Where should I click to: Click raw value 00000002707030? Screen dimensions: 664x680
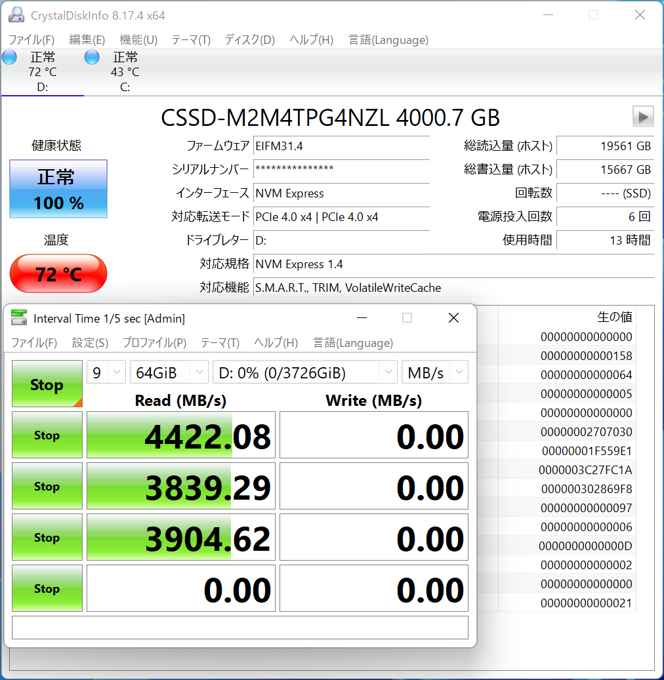tap(586, 432)
